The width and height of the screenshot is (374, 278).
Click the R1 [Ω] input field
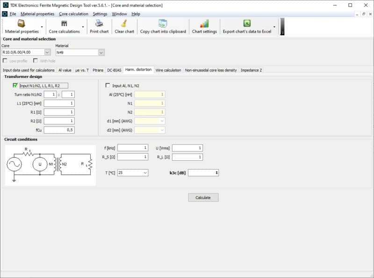[x=59, y=112]
